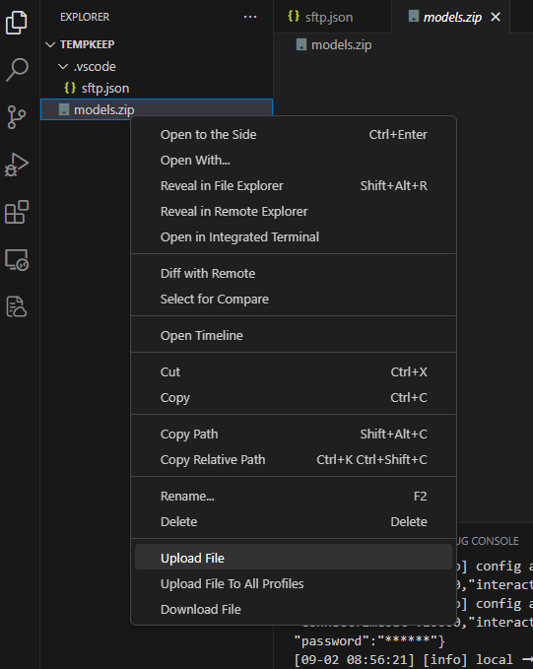Open the Source Control view icon
The height and width of the screenshot is (669, 533).
tap(17, 117)
